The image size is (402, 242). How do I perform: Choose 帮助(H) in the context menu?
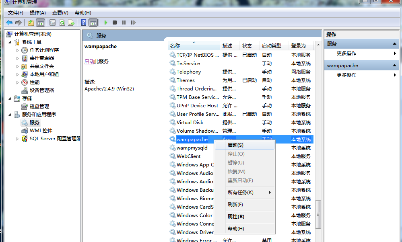pyautogui.click(x=244, y=228)
